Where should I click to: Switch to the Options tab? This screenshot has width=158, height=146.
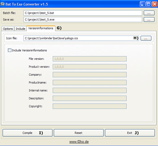click(8, 29)
